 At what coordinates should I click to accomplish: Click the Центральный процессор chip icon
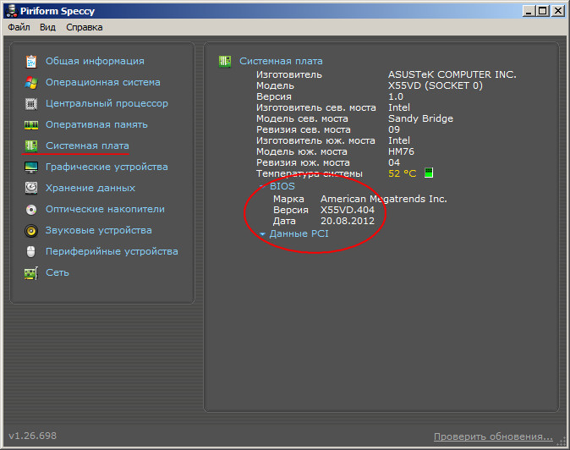point(31,104)
